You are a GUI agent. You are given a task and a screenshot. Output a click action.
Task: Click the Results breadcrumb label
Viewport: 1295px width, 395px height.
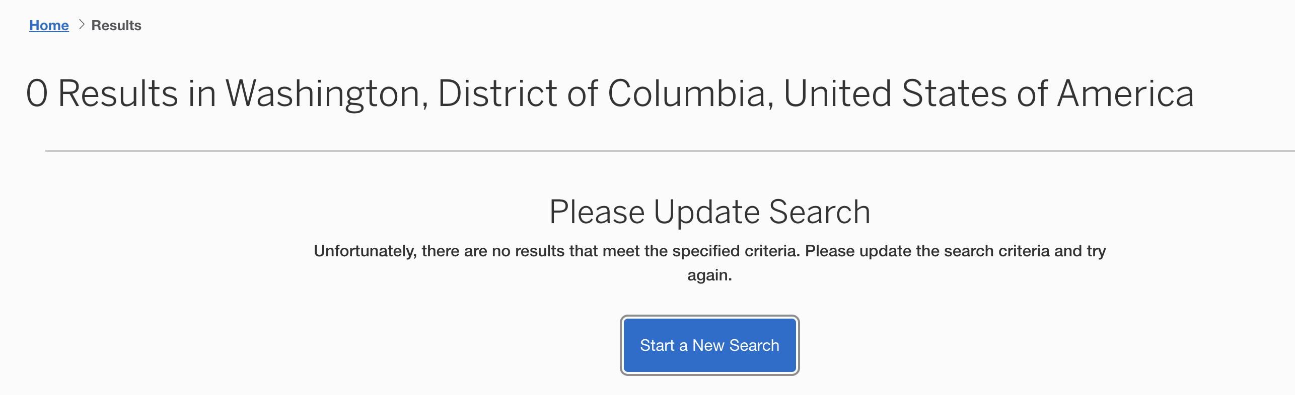point(116,26)
